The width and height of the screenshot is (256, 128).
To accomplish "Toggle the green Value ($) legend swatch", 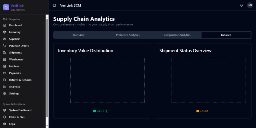I will point(95,111).
